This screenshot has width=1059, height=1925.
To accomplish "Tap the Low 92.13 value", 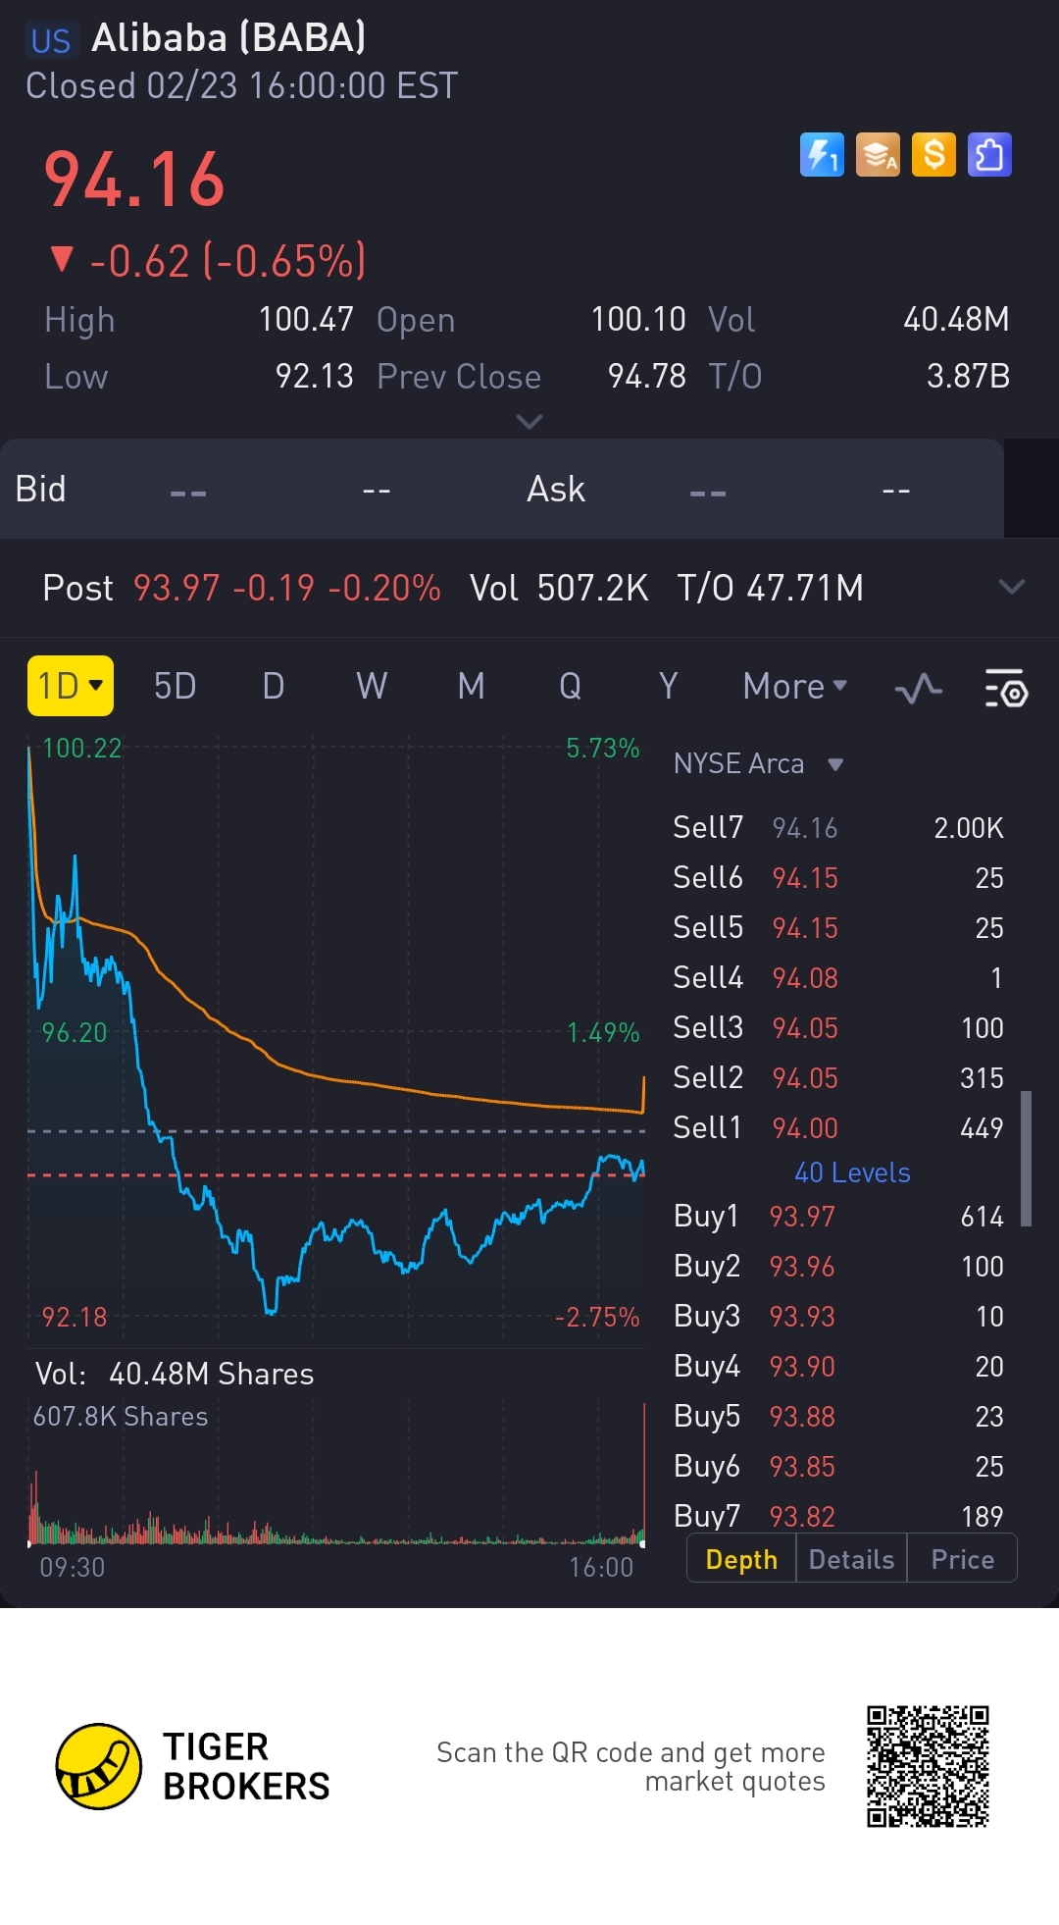I will (314, 376).
